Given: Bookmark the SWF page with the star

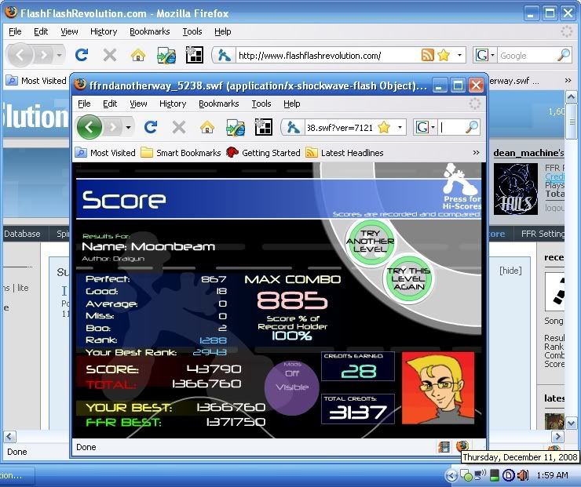Looking at the screenshot, I should click(384, 127).
